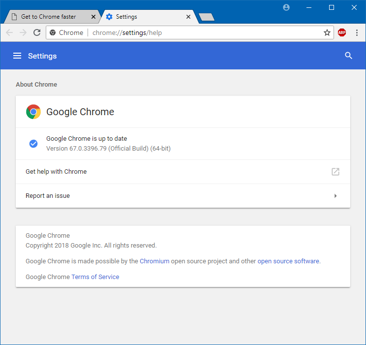Open Terms of Service link
Image resolution: width=366 pixels, height=345 pixels.
95,277
